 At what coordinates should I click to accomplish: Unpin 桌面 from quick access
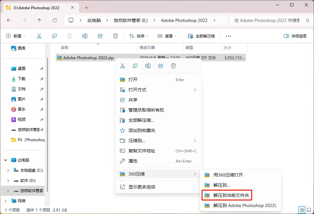[x=42, y=69]
